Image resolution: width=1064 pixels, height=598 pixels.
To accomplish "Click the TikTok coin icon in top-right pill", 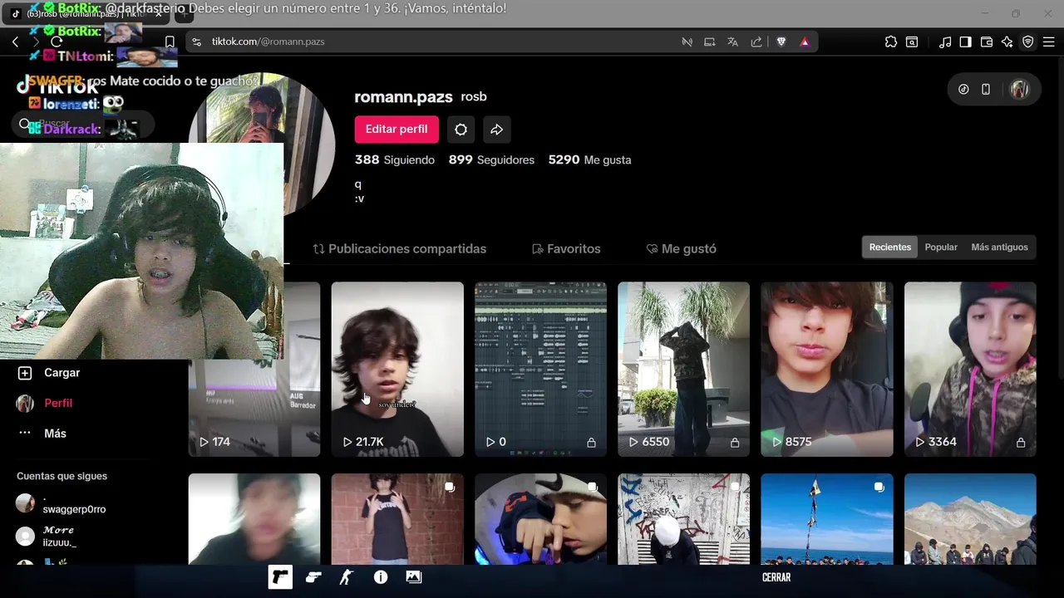I will [963, 89].
